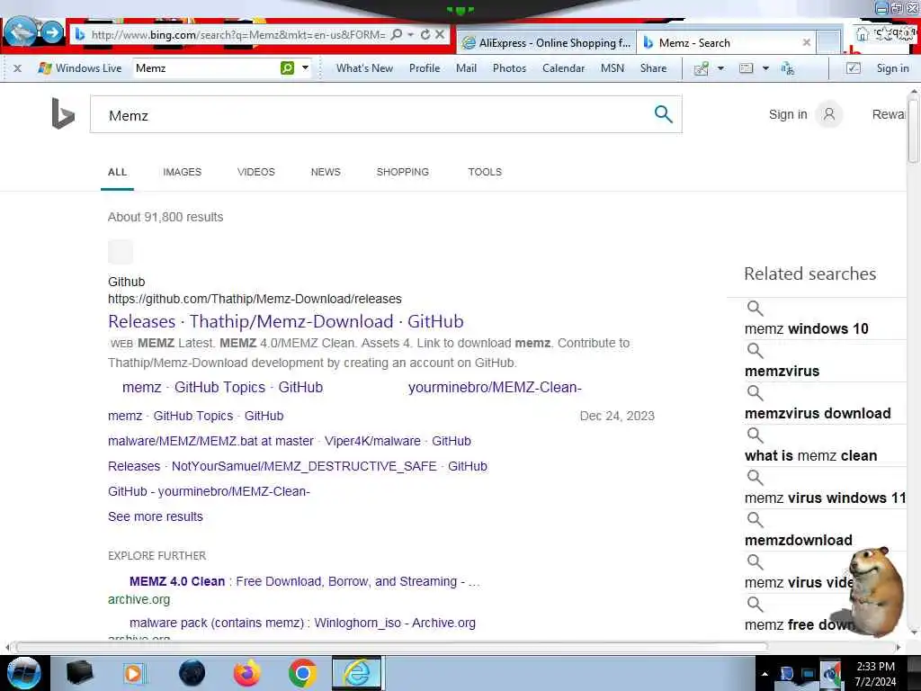
Task: Click the Bing search magnifier button
Action: point(663,114)
